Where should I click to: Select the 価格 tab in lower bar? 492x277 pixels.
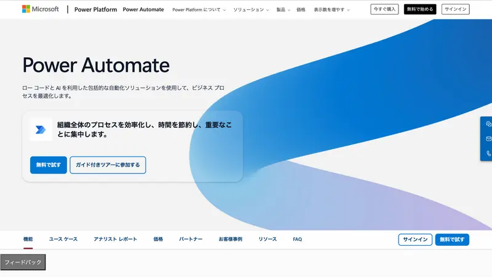click(x=158, y=239)
